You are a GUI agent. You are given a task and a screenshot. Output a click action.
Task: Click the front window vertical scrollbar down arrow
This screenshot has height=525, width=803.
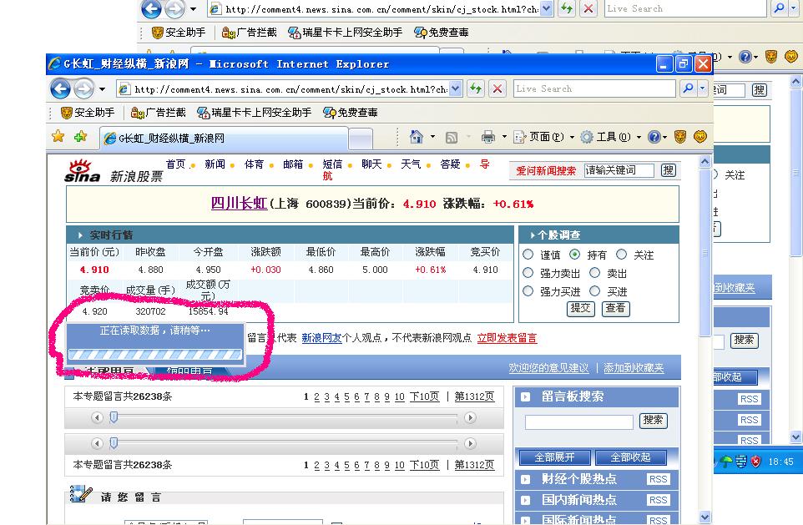click(705, 517)
